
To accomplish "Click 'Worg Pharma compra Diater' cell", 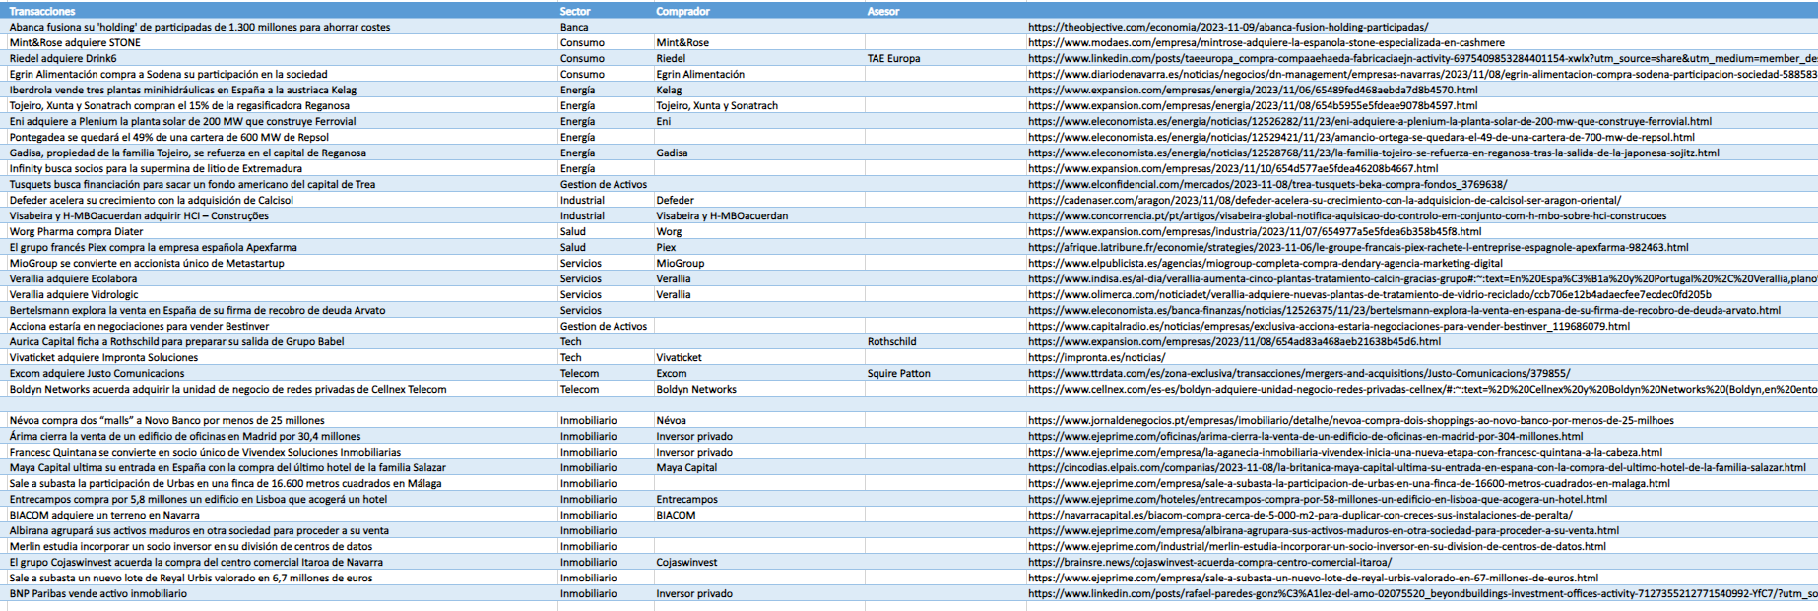I will (76, 231).
